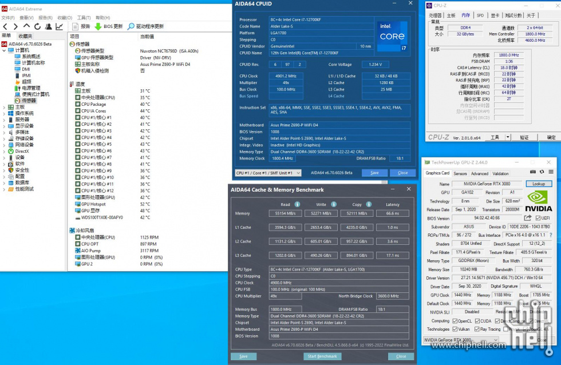Switch to CPU-Z SPD tab
The image size is (561, 365).
480,15
